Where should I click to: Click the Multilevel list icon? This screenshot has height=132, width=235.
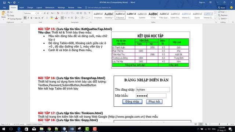72,13
